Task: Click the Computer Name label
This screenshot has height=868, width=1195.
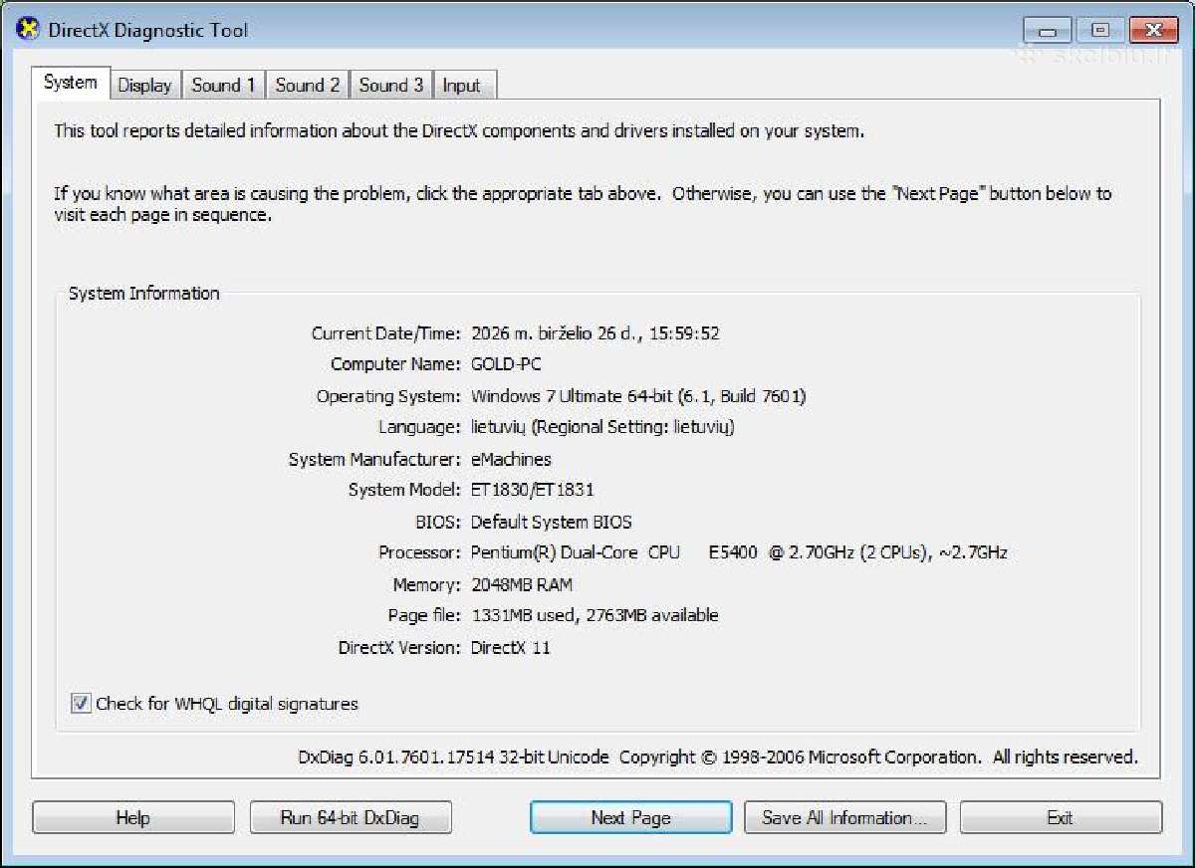Action: [x=396, y=364]
